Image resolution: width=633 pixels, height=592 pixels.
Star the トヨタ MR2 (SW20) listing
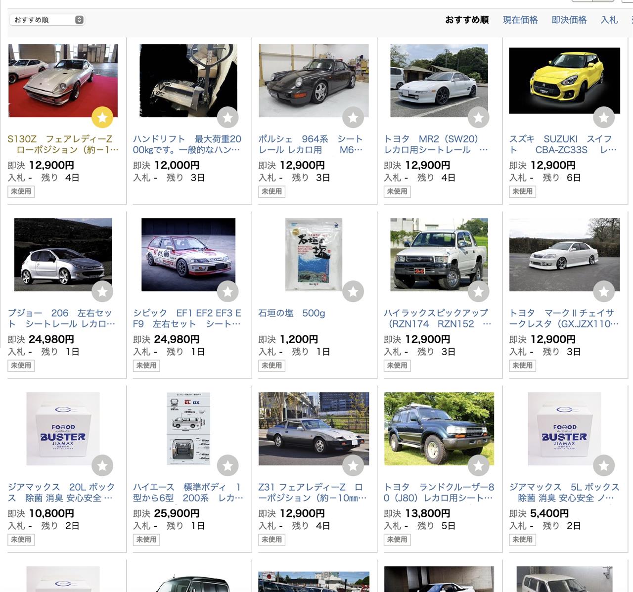pos(479,117)
